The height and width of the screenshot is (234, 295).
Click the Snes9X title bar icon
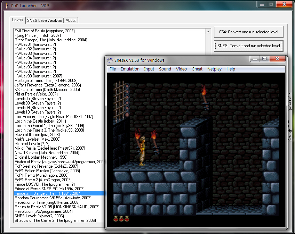point(110,60)
